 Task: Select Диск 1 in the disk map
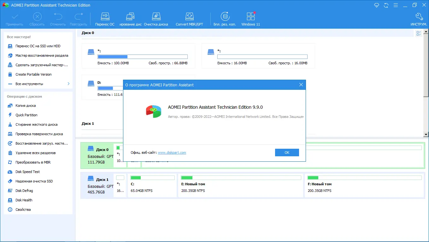(x=97, y=185)
